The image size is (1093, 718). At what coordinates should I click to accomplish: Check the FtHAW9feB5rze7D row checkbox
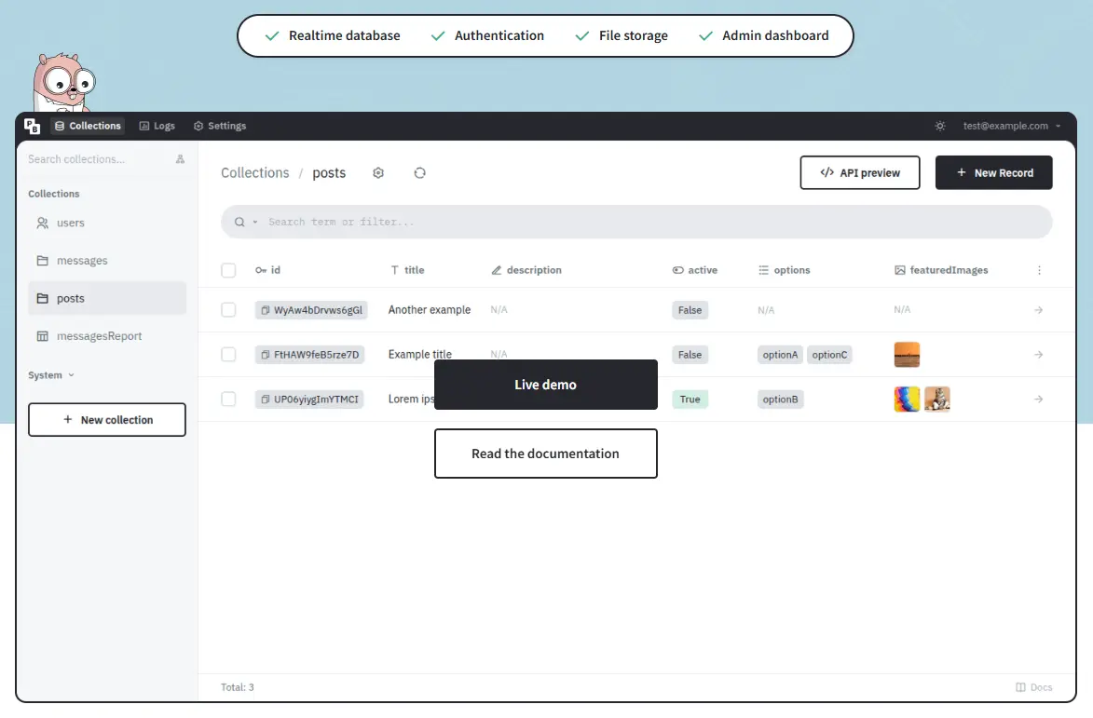(228, 355)
